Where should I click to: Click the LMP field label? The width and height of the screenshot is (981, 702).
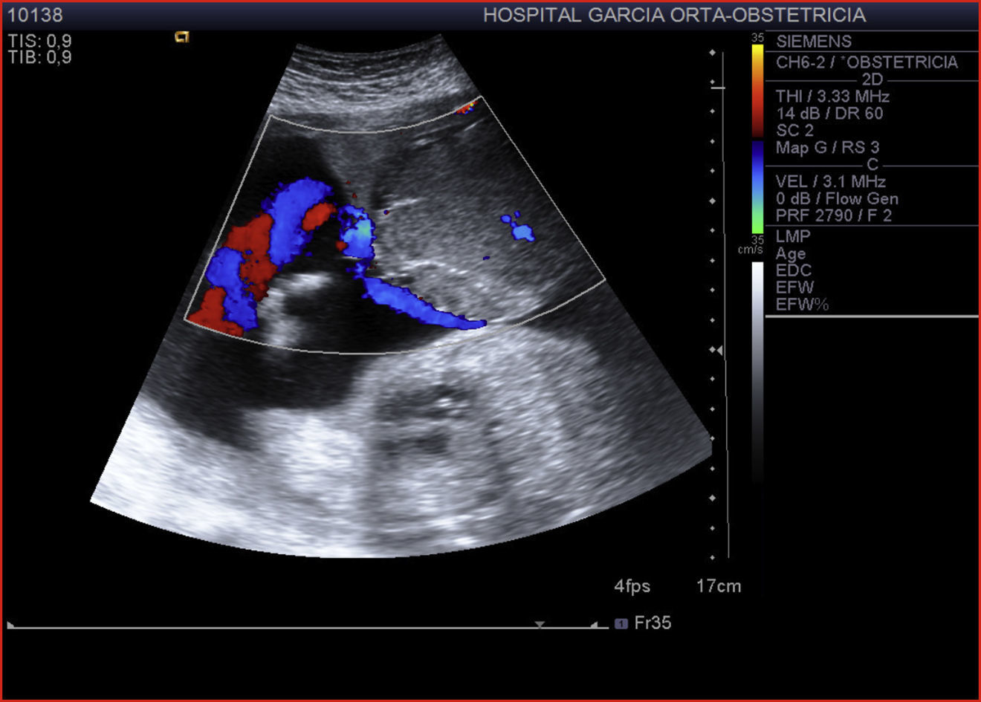coord(793,236)
